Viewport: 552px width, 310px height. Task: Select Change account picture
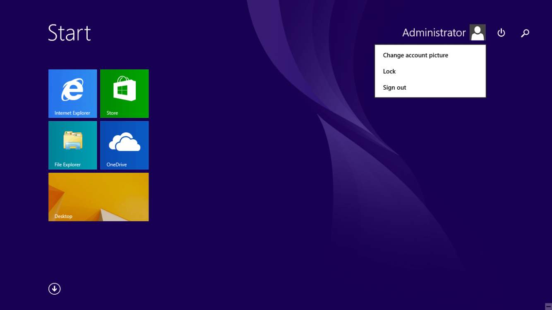pos(430,55)
